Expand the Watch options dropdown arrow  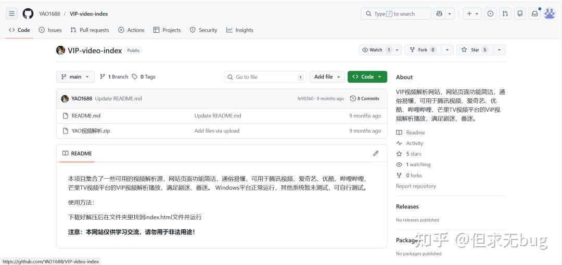397,50
